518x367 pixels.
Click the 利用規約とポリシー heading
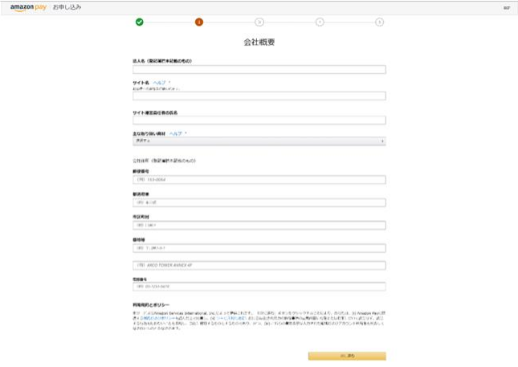click(x=151, y=305)
